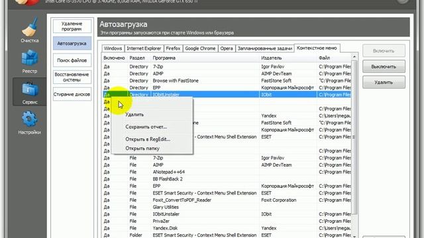Select the Foxit_ConvertToPDF_Reader row
424x238 pixels.
click(227, 200)
